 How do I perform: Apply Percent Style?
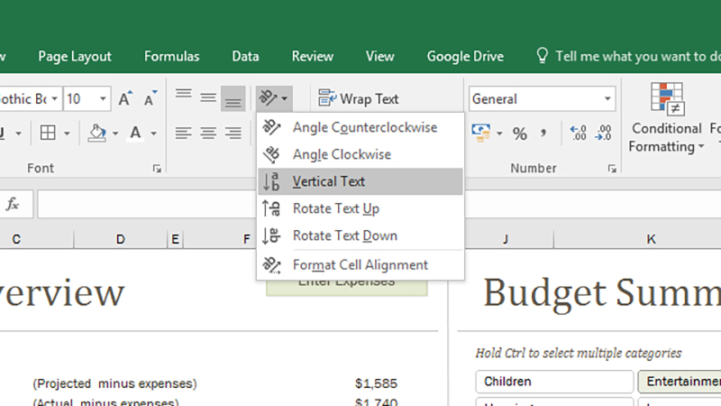point(520,134)
